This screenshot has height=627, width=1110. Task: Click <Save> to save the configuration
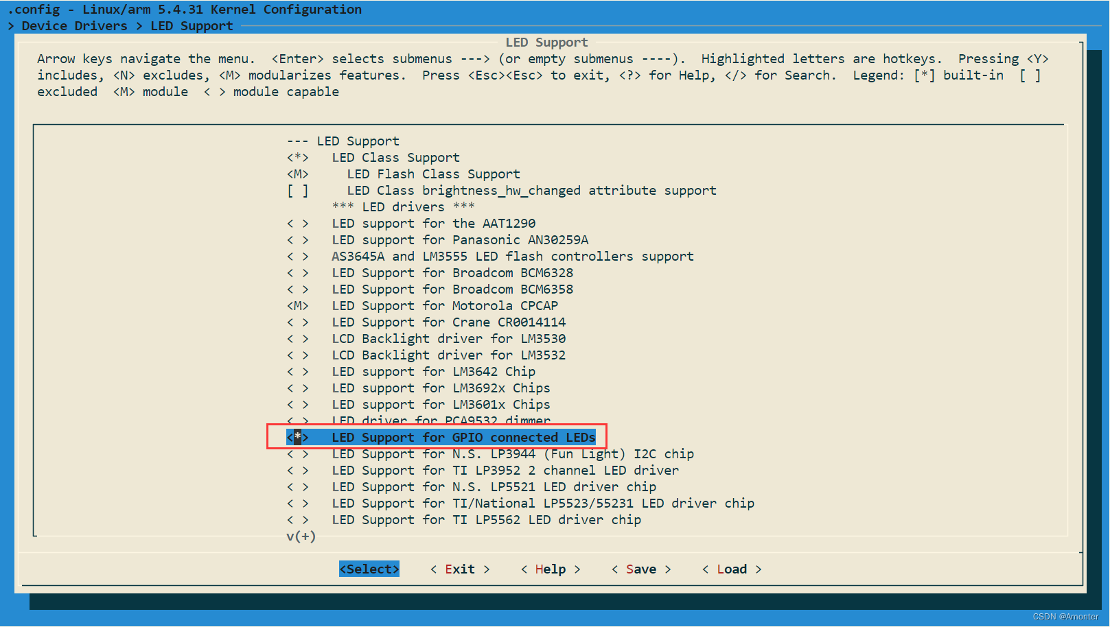(640, 569)
